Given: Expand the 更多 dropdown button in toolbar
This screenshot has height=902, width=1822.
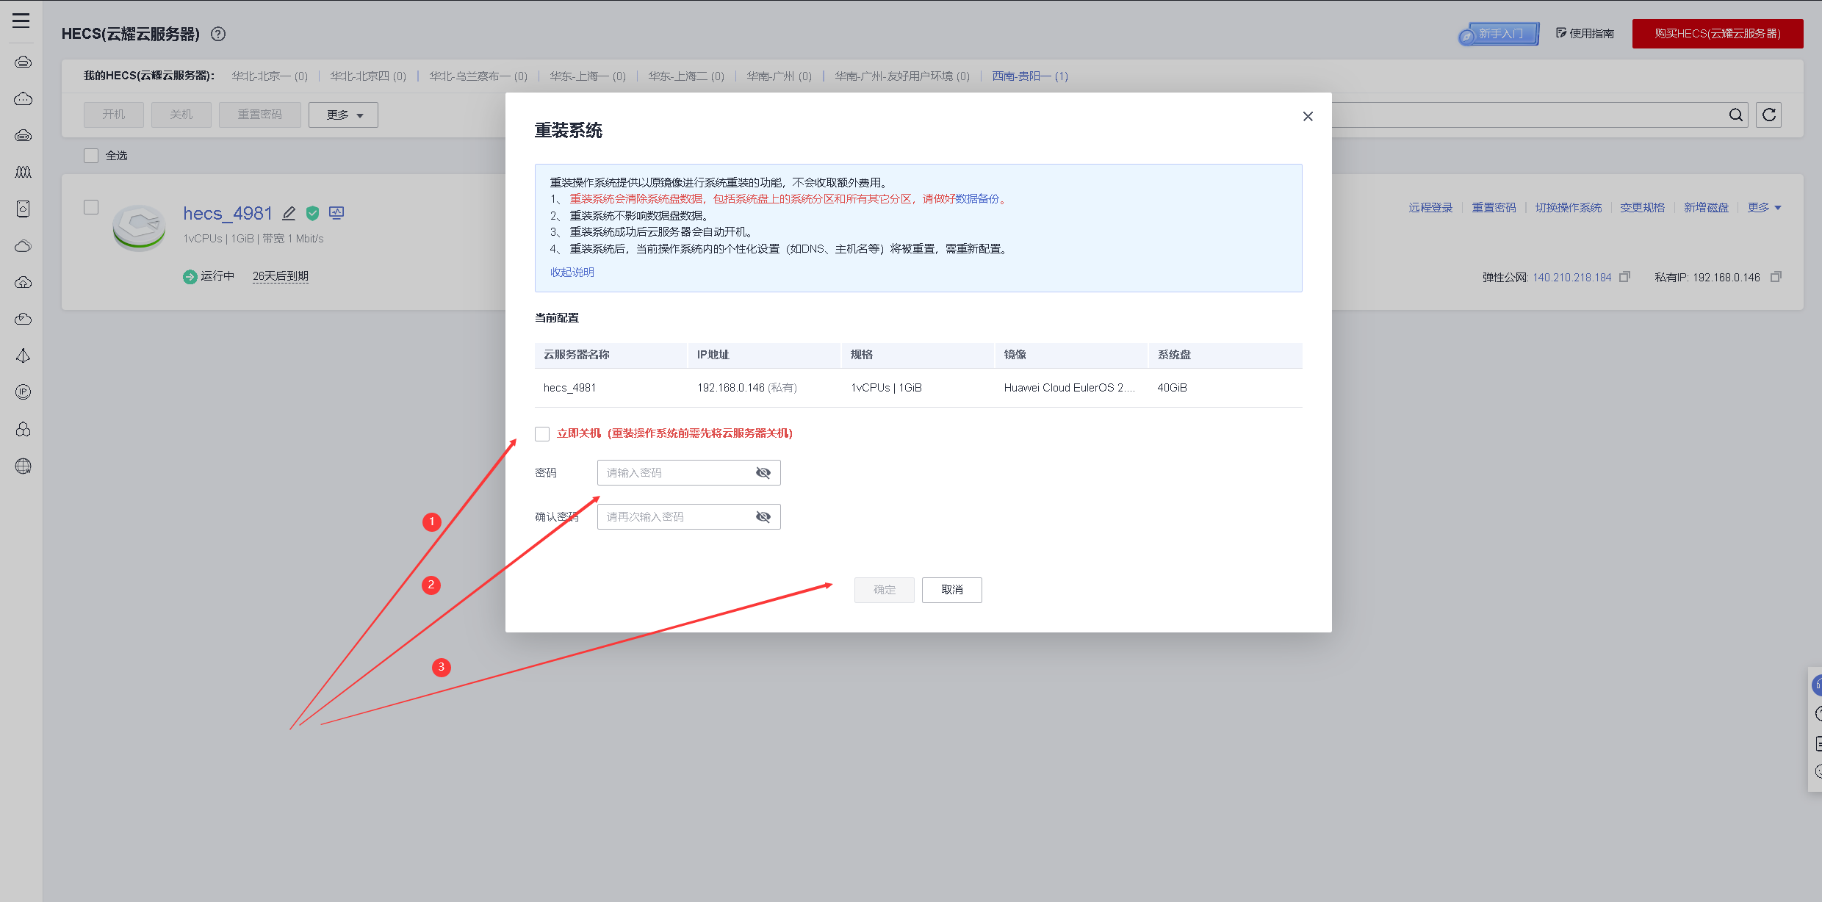Looking at the screenshot, I should (x=343, y=115).
